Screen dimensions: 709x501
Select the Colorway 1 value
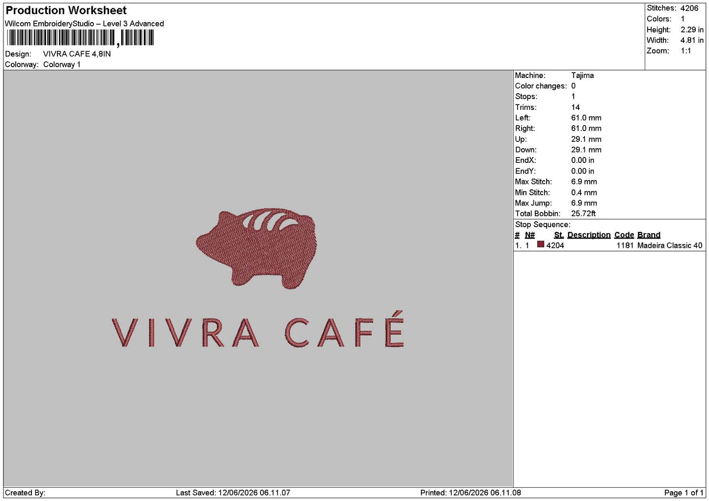tap(62, 65)
